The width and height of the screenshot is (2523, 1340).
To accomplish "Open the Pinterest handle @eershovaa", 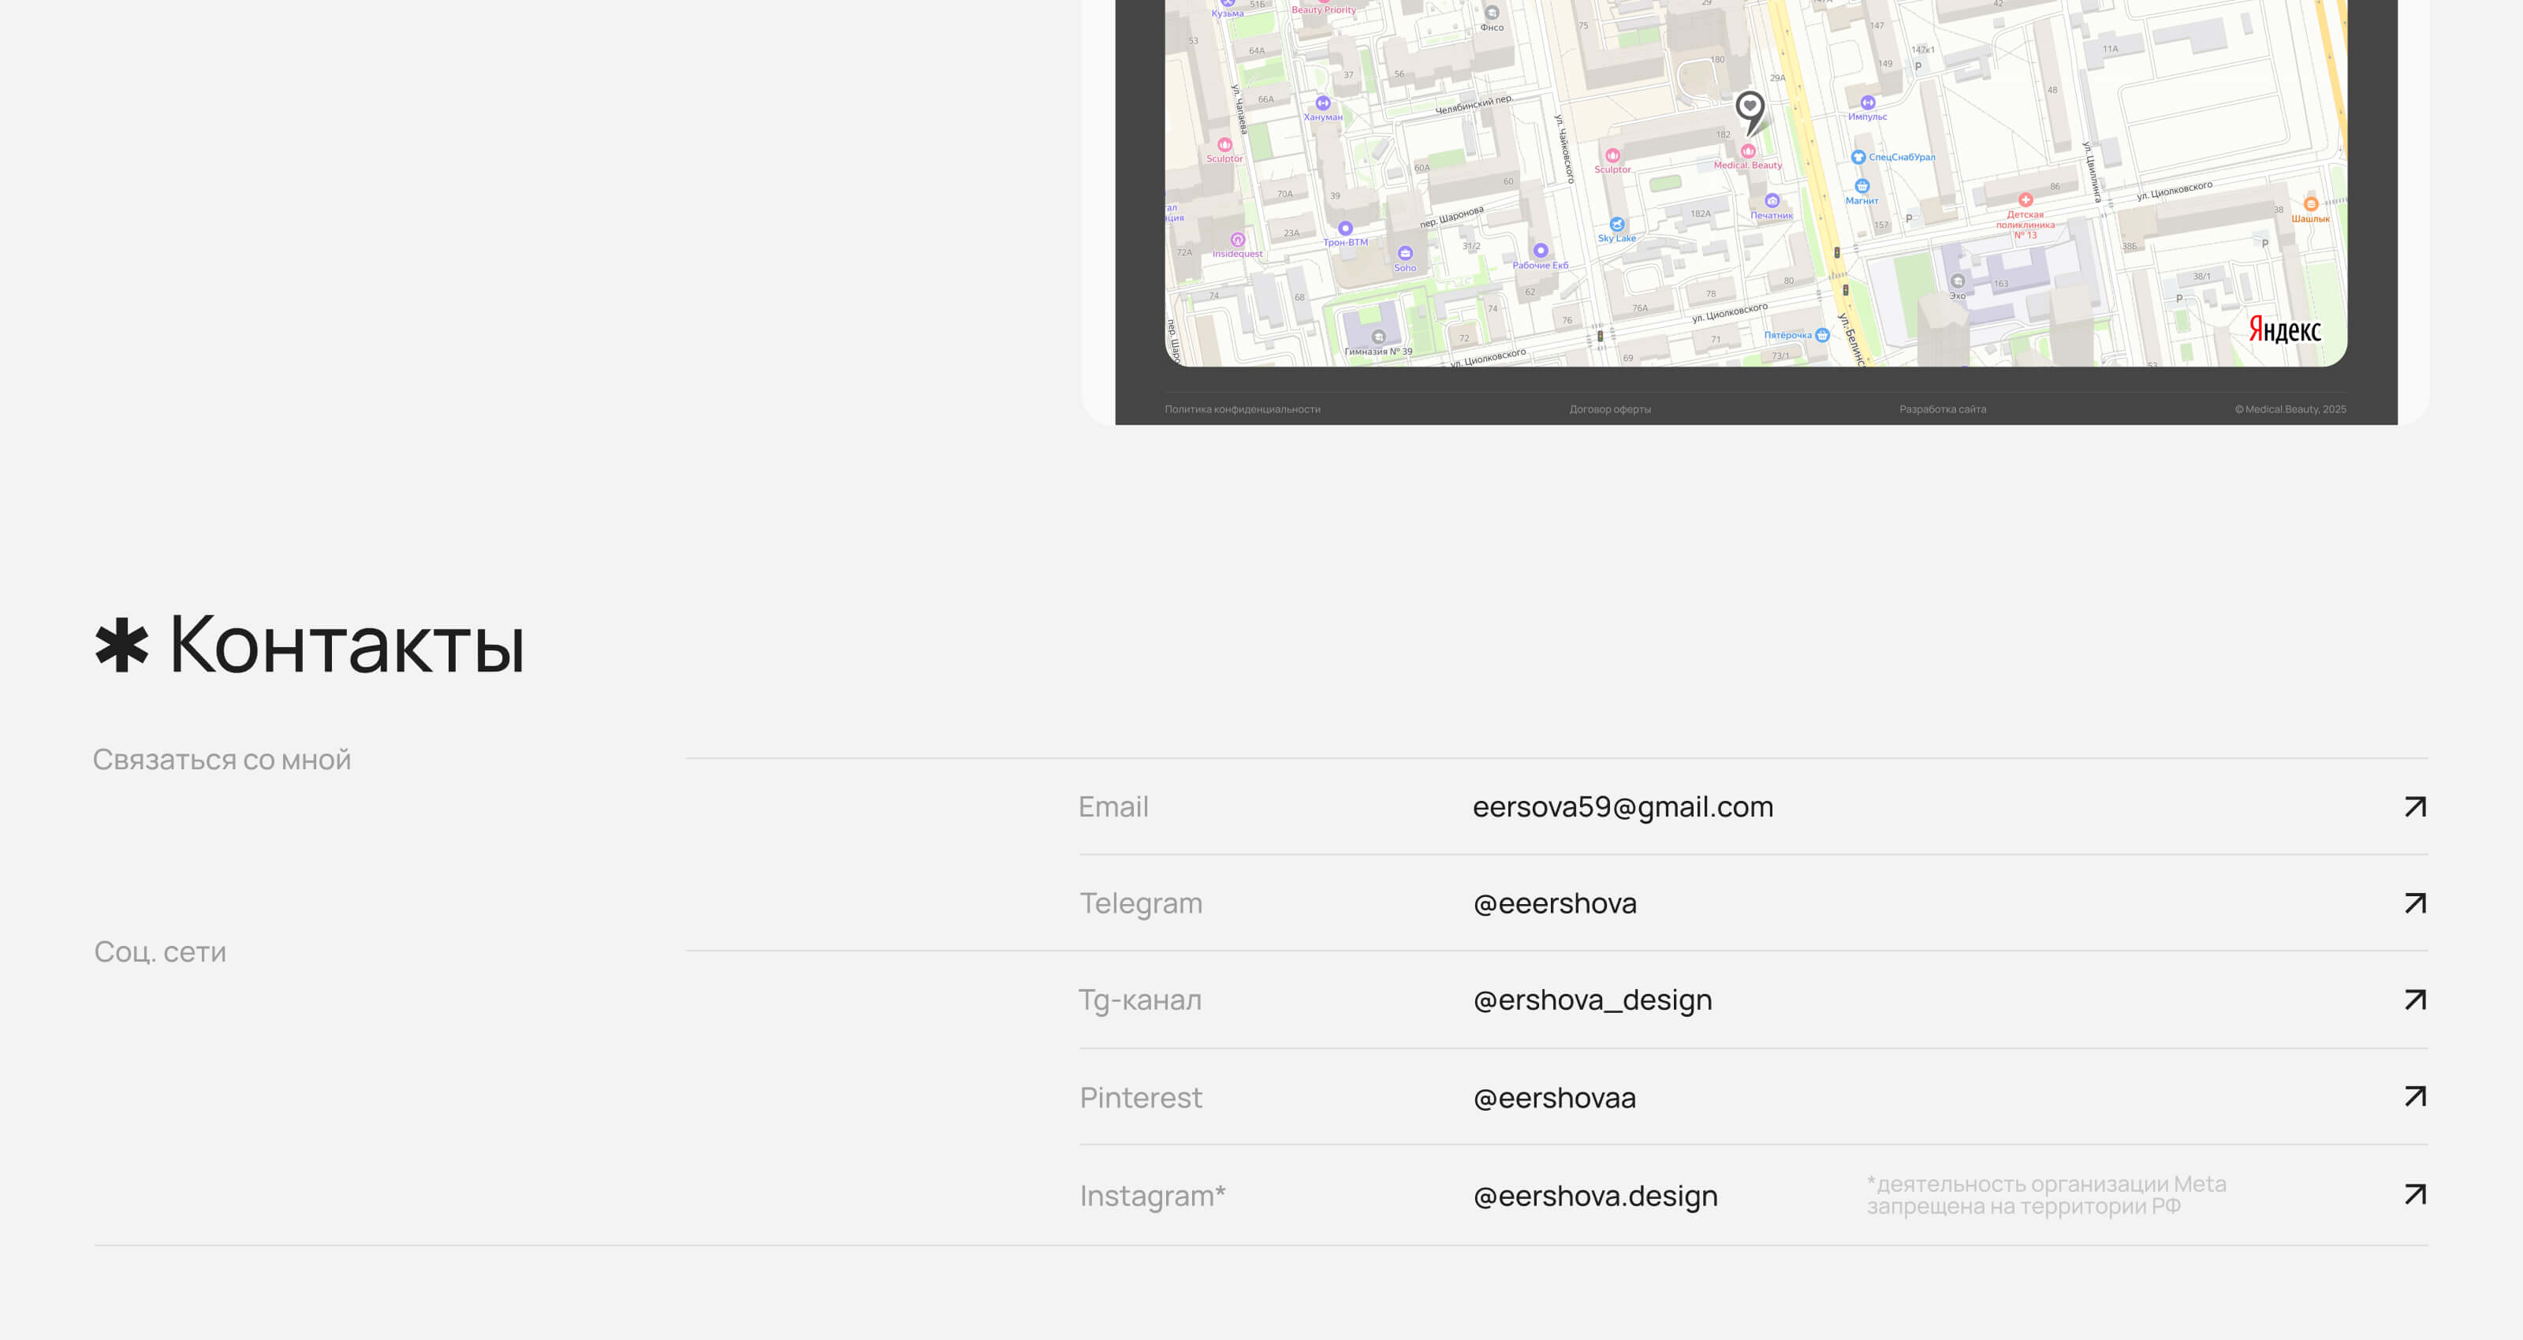I will (x=1554, y=1098).
